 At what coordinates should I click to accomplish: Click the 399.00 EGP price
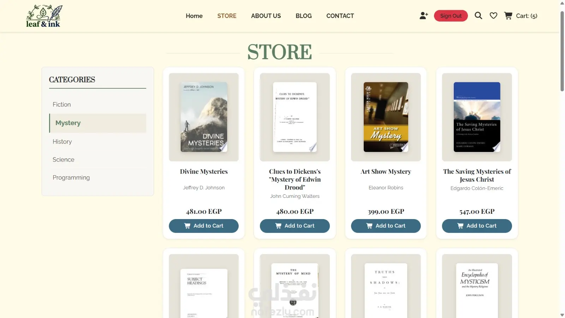[386, 212]
